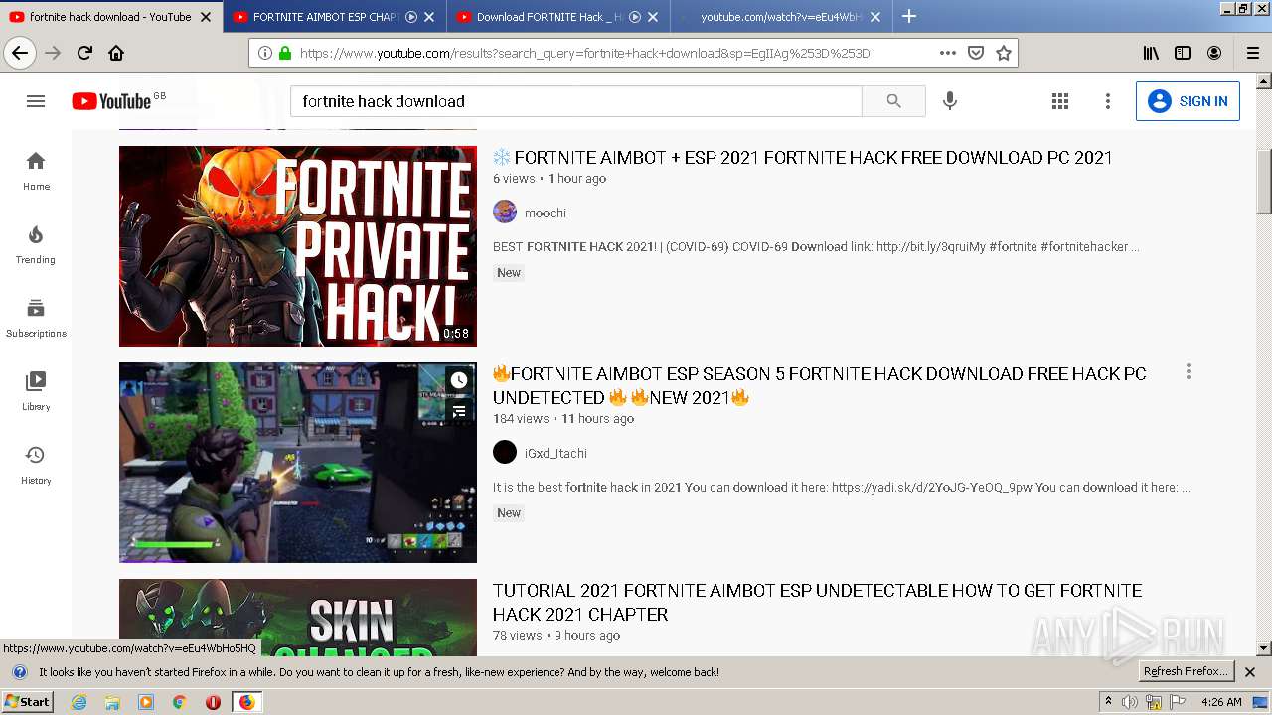1272x715 pixels.
Task: Click the Refresh Firefox button
Action: pos(1187,671)
